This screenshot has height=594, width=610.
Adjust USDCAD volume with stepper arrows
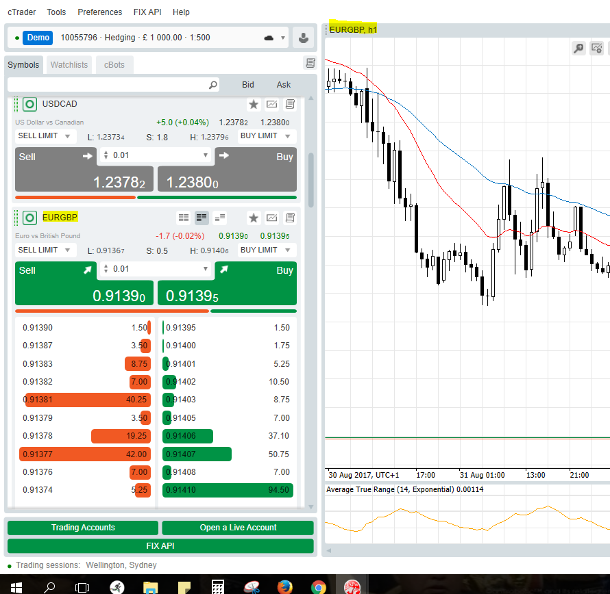(x=106, y=155)
